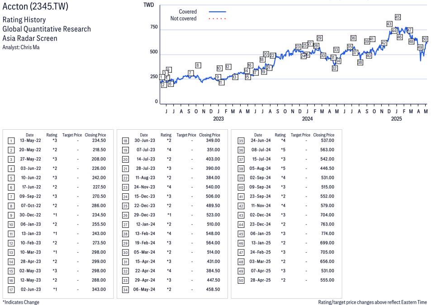Click the blue Covered line sample in legend
Image resolution: width=432 pixels, height=305 pixels.
218,12
